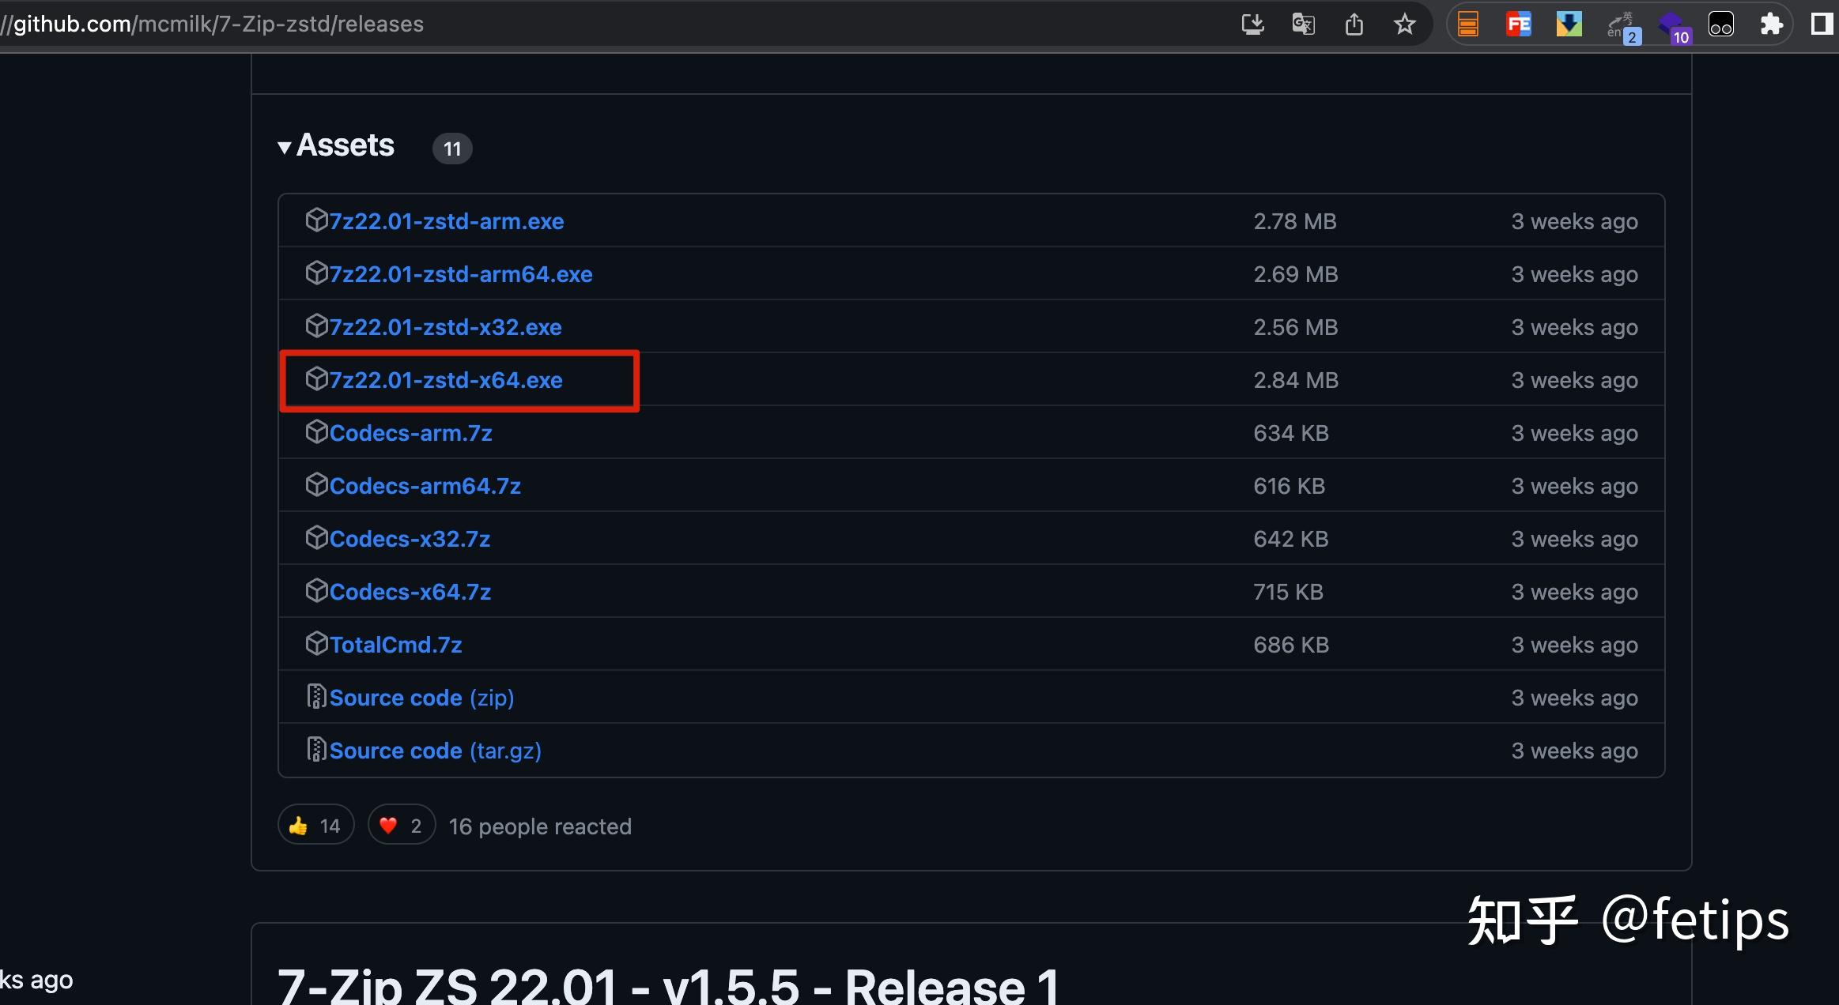Click the FE browser extension icon
This screenshot has height=1005, width=1839.
(1518, 24)
